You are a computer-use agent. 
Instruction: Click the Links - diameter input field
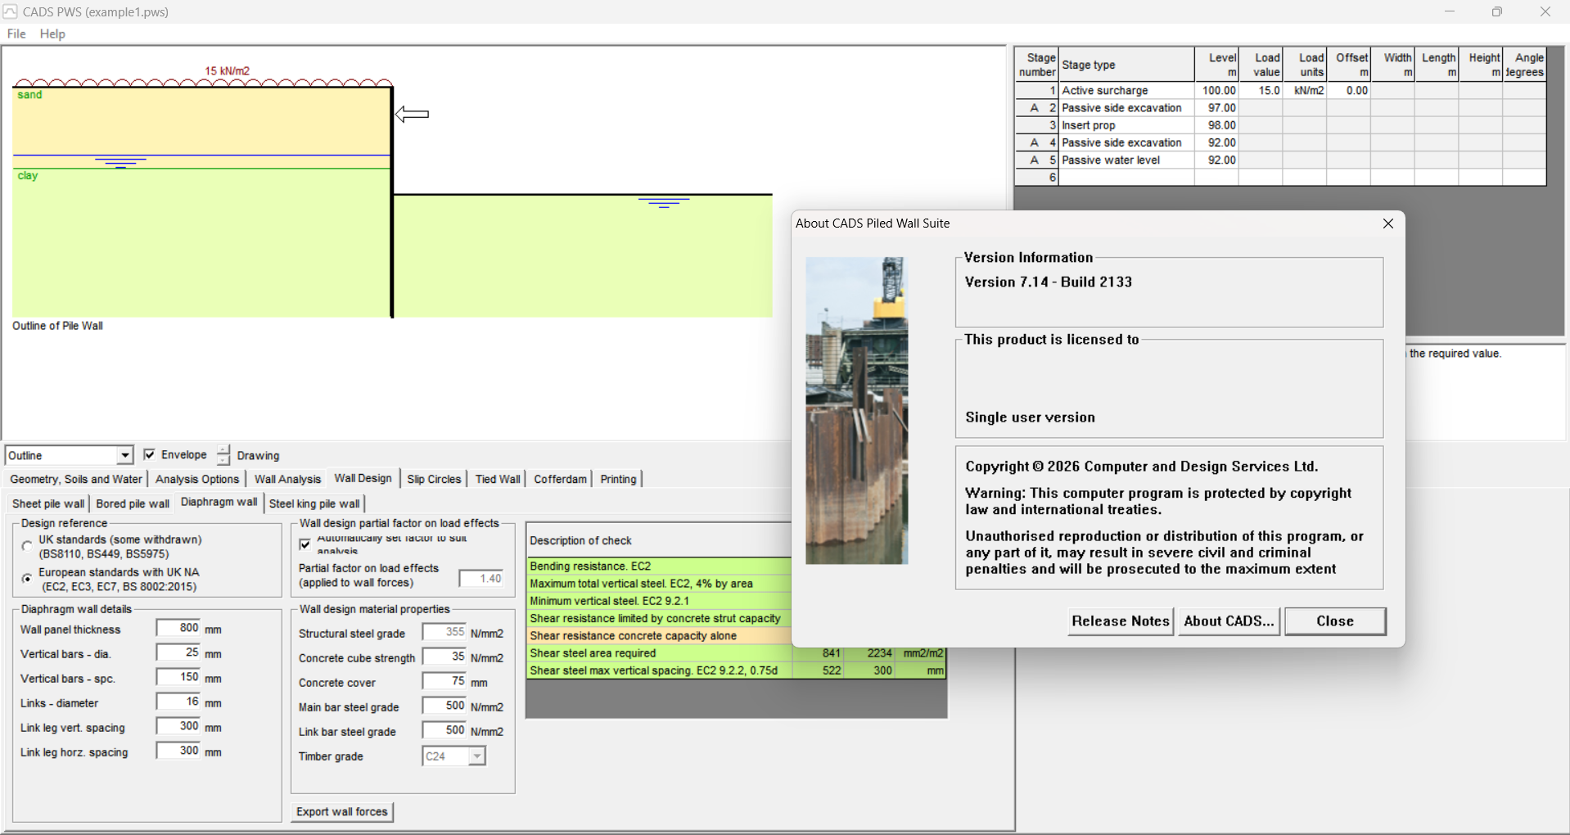(178, 702)
